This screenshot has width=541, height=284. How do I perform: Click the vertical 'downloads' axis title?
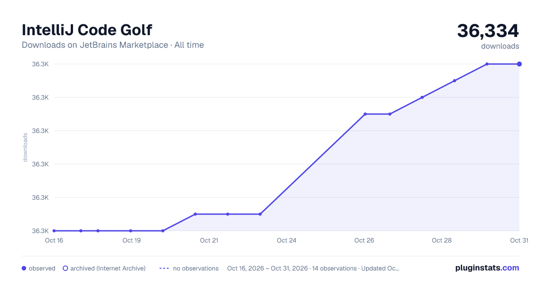coord(25,147)
